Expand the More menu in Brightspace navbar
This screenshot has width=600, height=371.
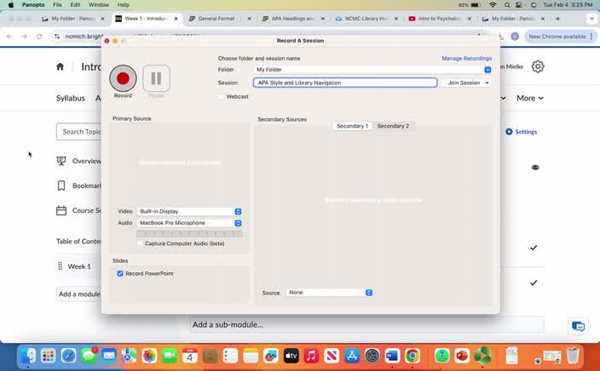pos(530,98)
